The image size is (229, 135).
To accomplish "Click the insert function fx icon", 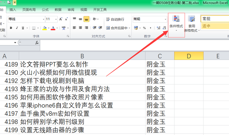I will [x=37, y=43].
